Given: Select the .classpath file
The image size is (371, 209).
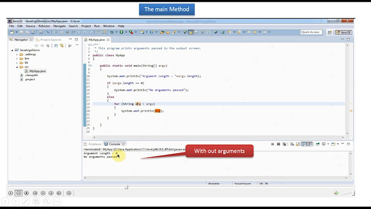Looking at the screenshot, I should (29, 75).
